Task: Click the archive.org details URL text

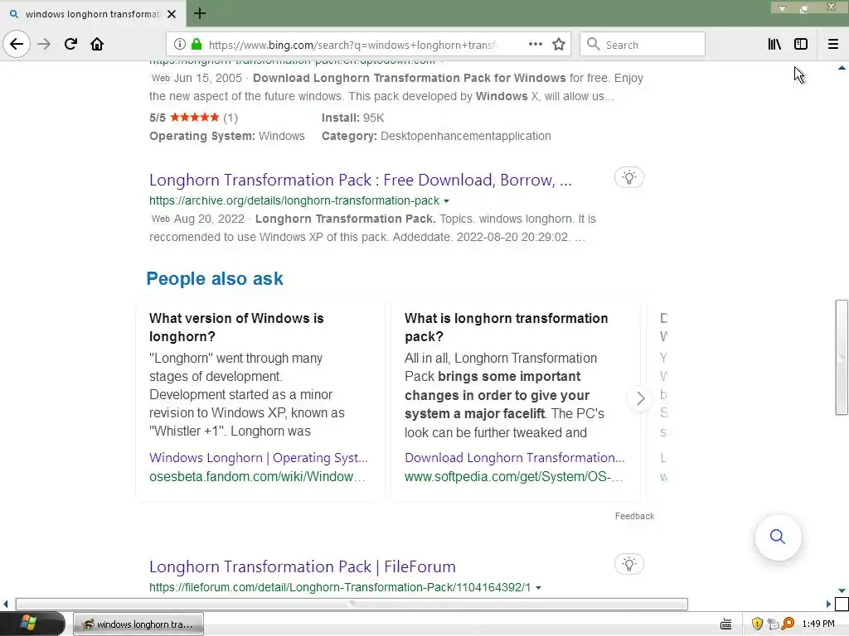Action: coord(294,200)
